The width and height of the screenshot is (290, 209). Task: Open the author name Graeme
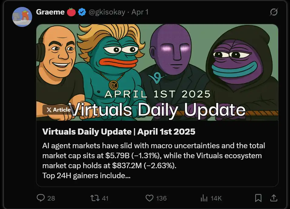[x=50, y=12]
